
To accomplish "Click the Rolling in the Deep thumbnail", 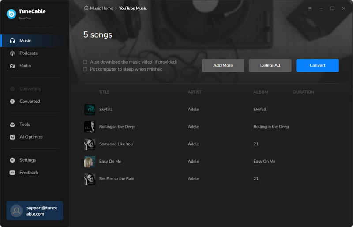I will [90, 127].
